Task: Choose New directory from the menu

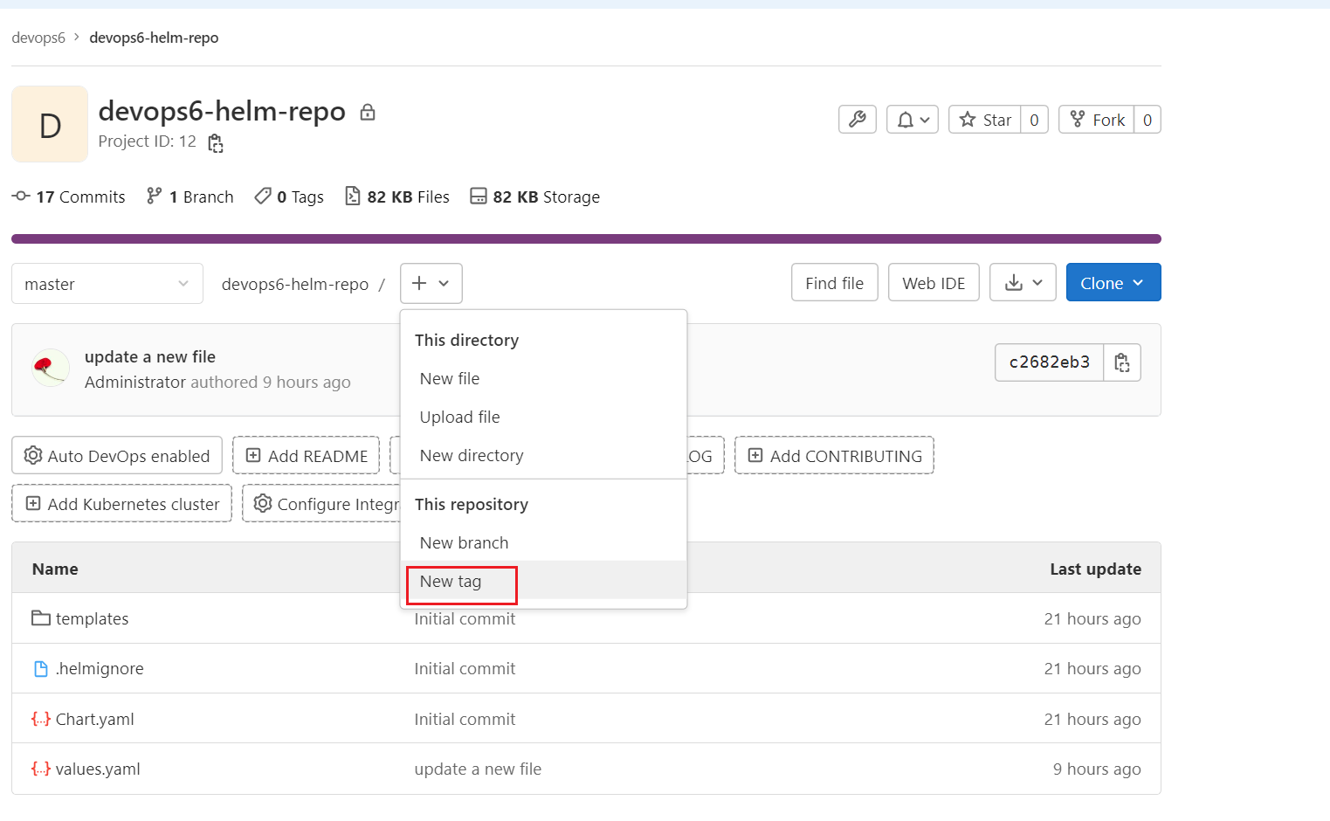Action: click(543, 455)
